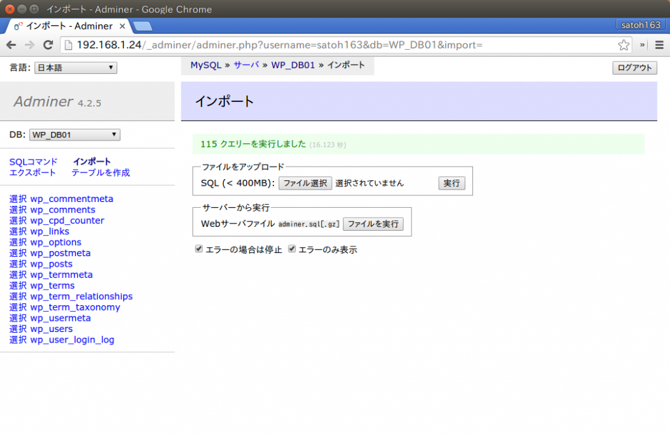Go back using browser back arrow

tap(12, 45)
